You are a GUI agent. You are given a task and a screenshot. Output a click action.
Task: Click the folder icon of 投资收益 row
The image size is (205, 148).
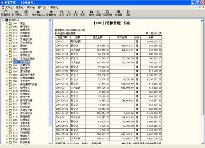[10, 142]
